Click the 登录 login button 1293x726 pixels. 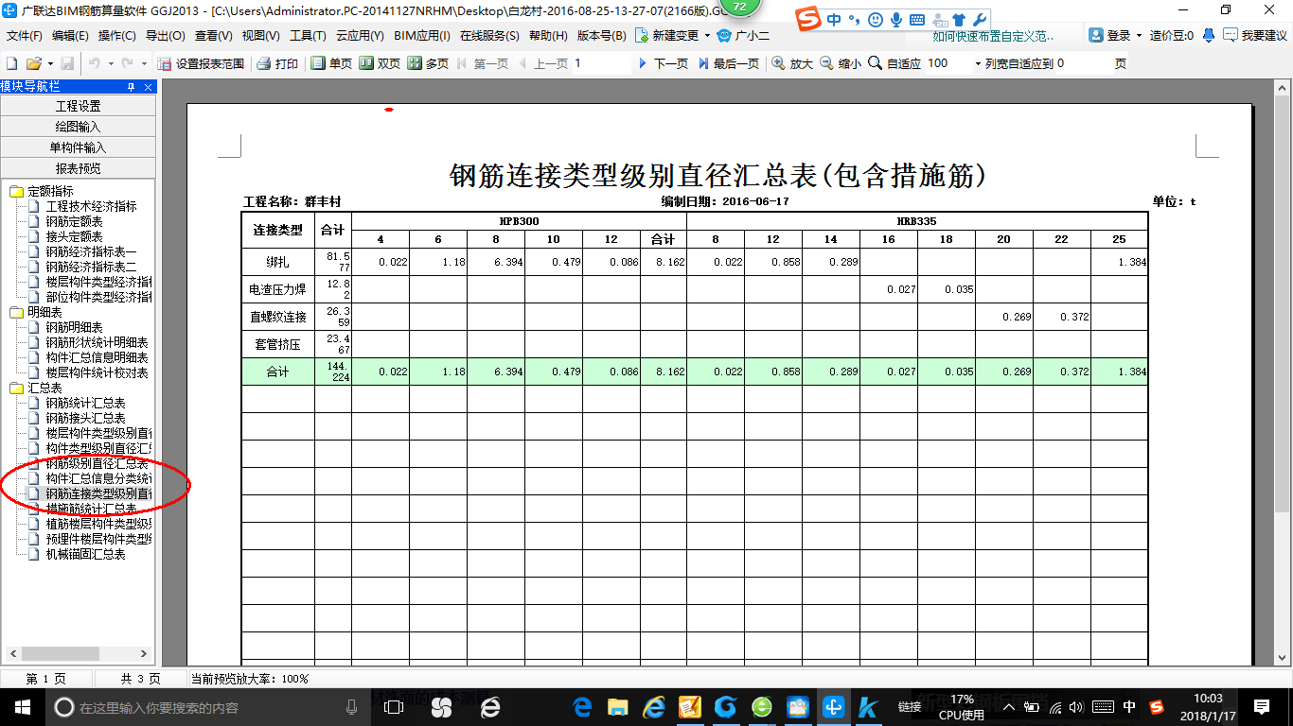[x=1110, y=36]
